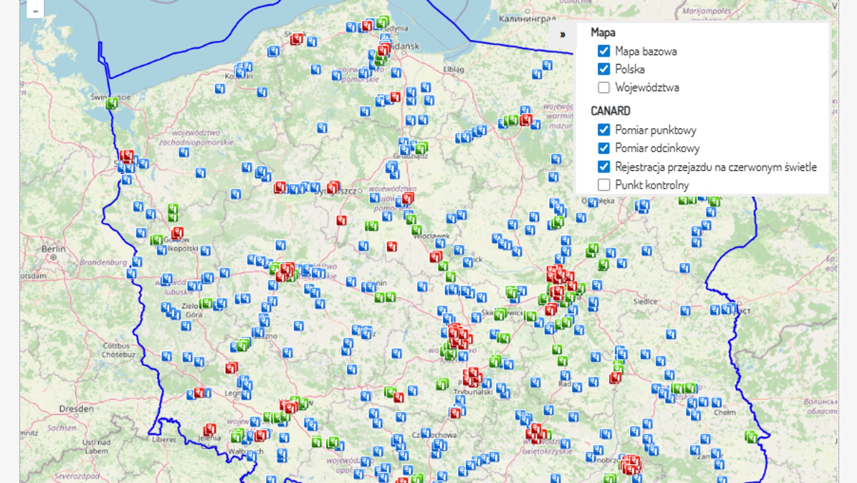Open red marker at Gorzów Wielkopolski
The width and height of the screenshot is (857, 483).
pyautogui.click(x=177, y=233)
